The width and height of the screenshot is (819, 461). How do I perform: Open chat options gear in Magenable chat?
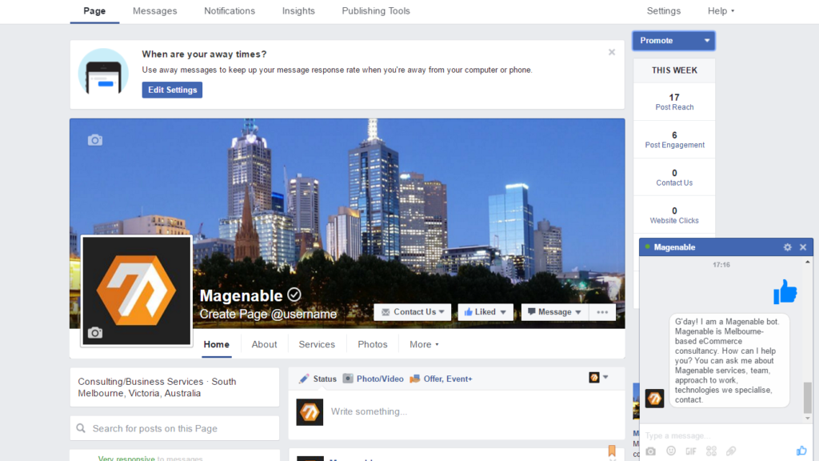coord(788,247)
